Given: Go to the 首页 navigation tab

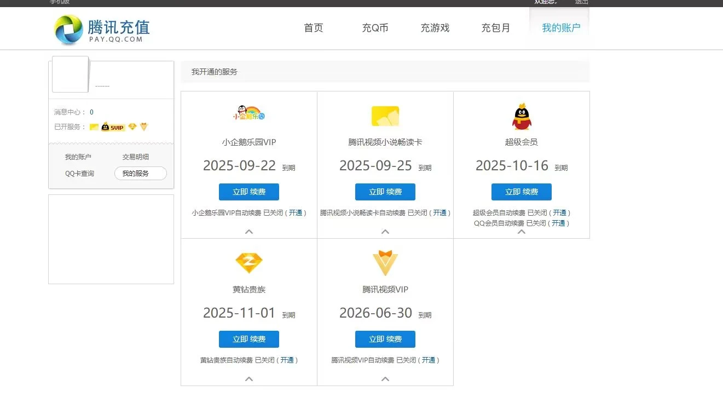Looking at the screenshot, I should tap(314, 28).
